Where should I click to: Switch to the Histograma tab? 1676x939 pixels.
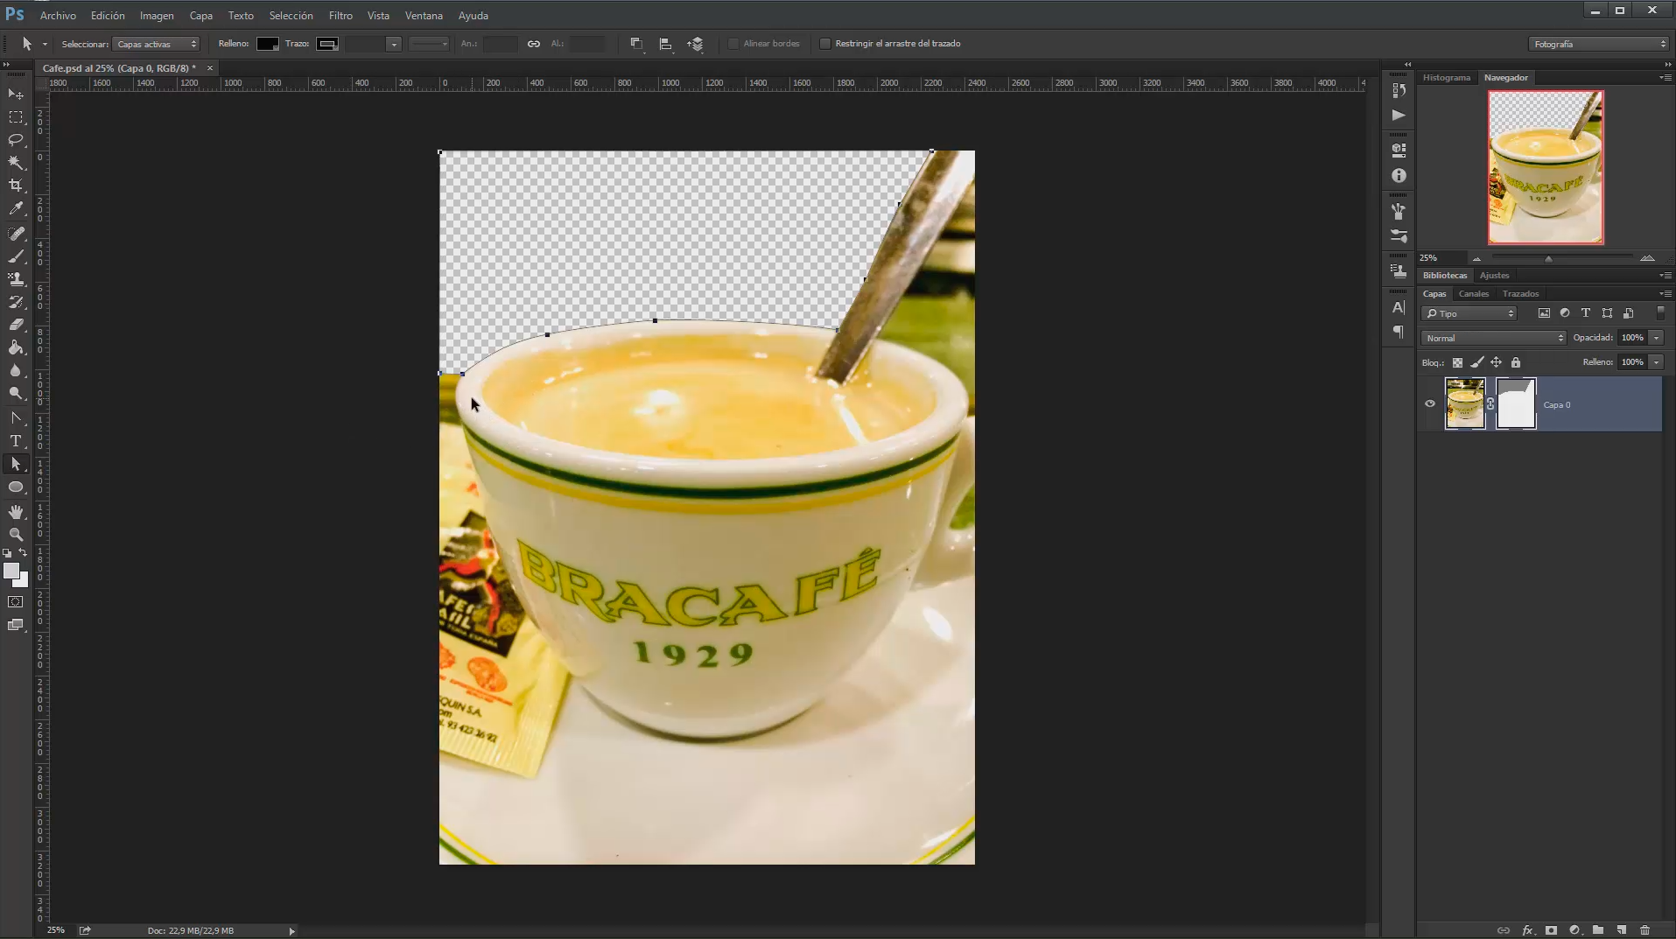(1446, 78)
